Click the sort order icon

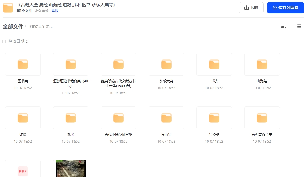coord(283,26)
